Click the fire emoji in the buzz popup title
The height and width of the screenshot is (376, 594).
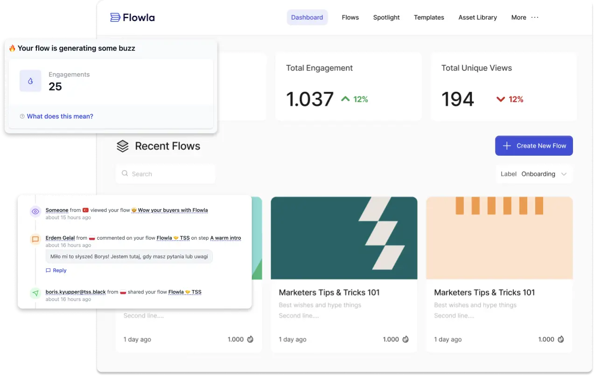[x=12, y=48]
